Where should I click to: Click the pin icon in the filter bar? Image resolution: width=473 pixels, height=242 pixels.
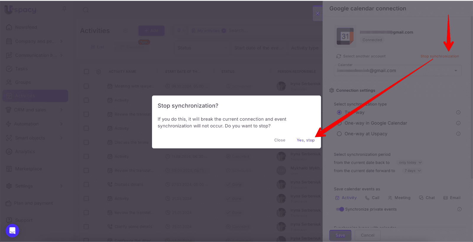click(179, 30)
